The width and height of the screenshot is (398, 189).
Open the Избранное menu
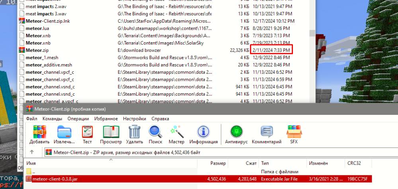click(x=106, y=119)
